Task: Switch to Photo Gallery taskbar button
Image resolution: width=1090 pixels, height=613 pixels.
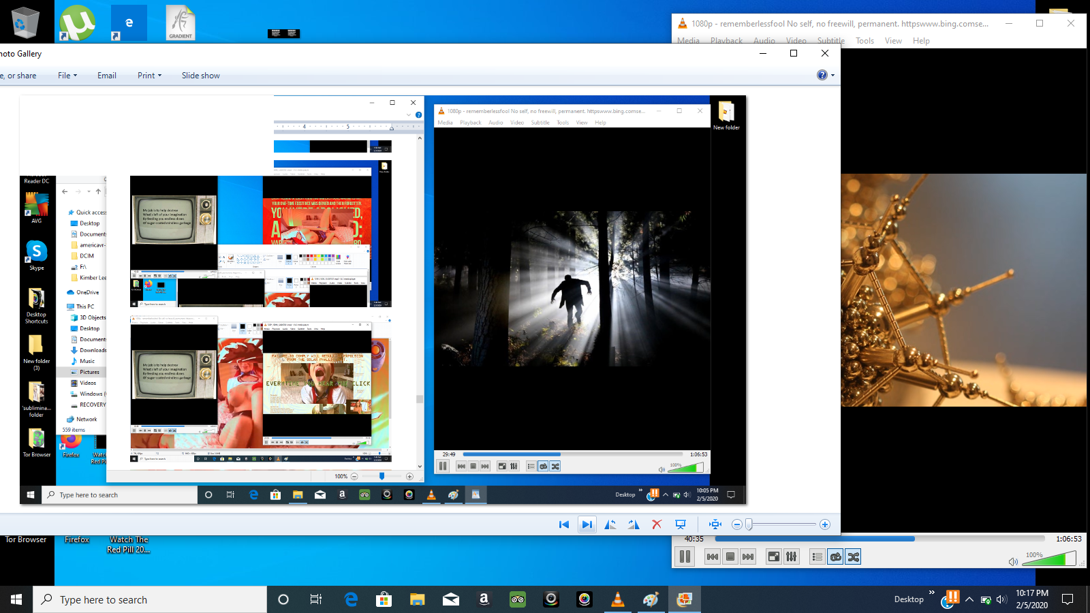Action: [x=685, y=599]
